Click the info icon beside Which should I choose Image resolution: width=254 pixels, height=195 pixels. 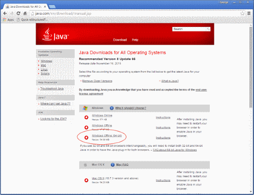pos(112,108)
